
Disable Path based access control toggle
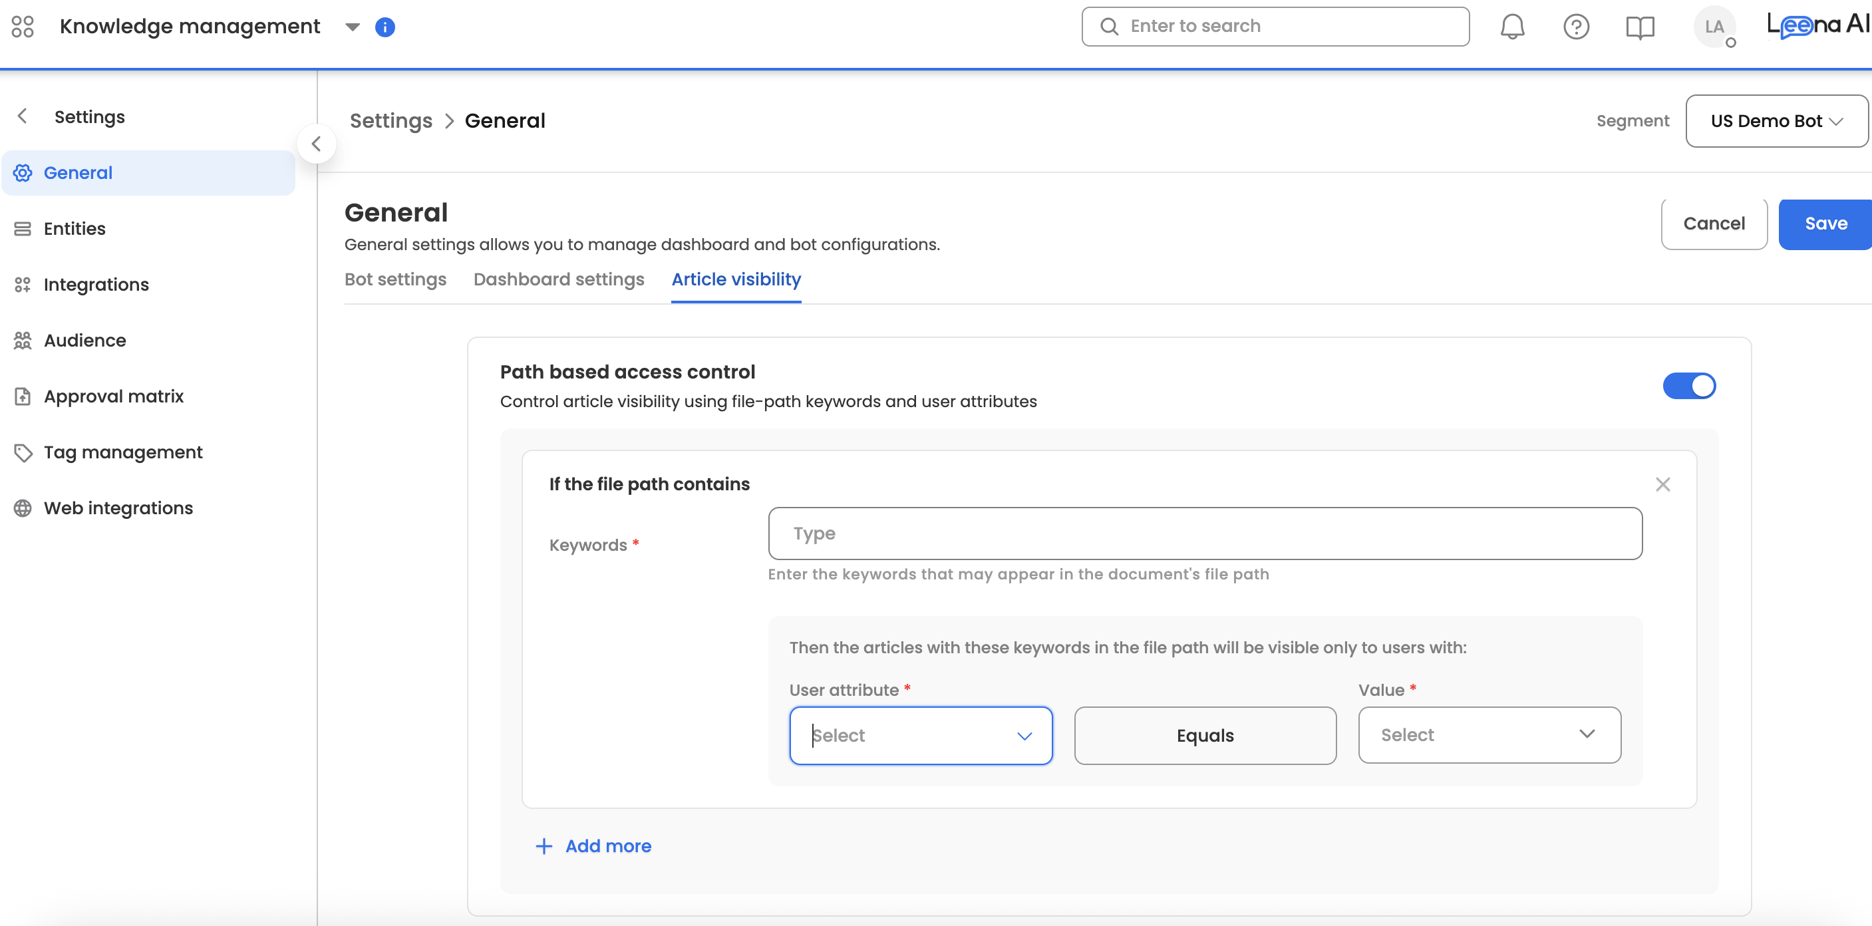(x=1688, y=385)
